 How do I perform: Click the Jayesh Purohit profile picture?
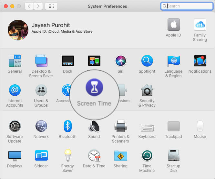tap(18, 30)
